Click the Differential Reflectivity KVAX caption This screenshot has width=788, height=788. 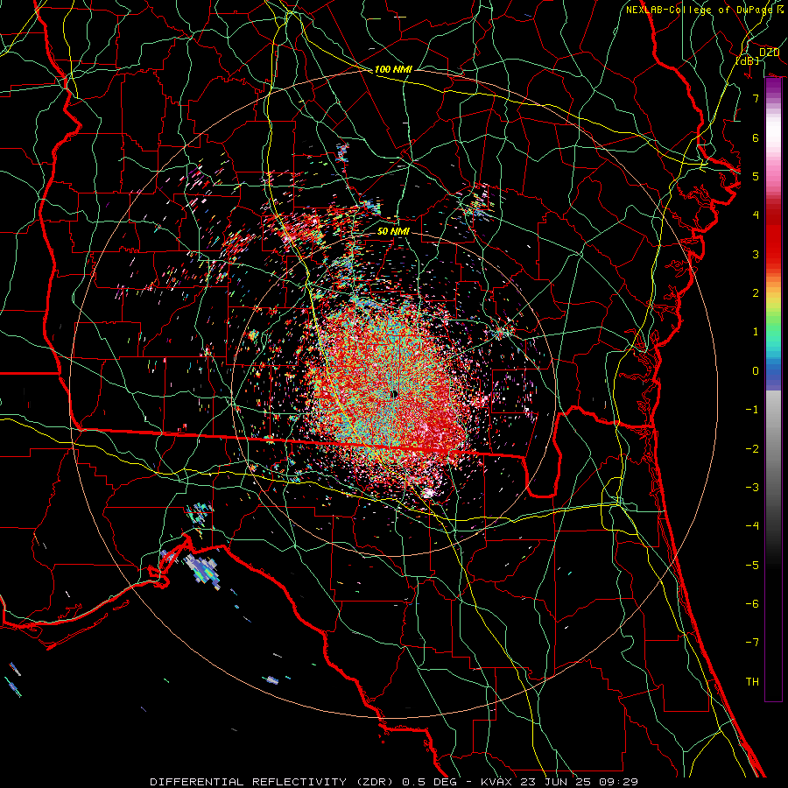tap(394, 782)
